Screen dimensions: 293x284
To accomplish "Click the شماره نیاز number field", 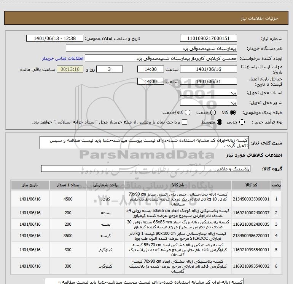I will [x=208, y=39].
